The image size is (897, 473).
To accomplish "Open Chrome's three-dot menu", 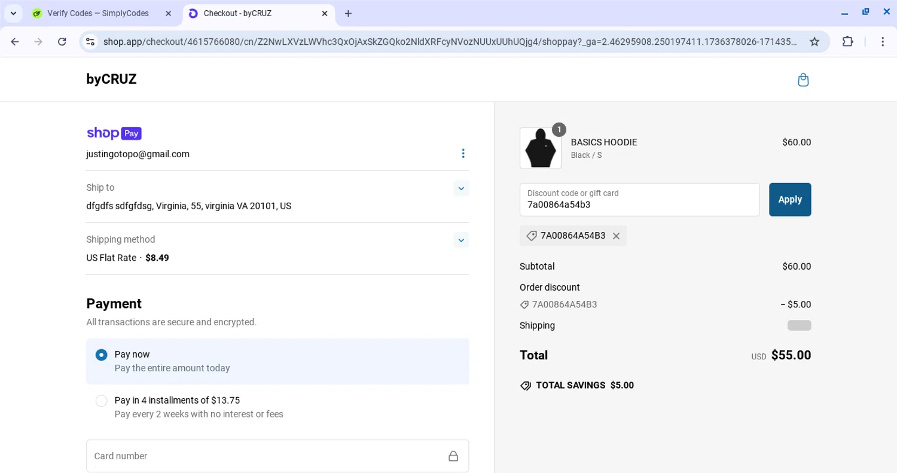I will tap(883, 42).
